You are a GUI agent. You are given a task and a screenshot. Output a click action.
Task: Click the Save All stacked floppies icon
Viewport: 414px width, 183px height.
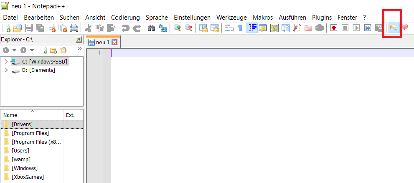[x=40, y=28]
